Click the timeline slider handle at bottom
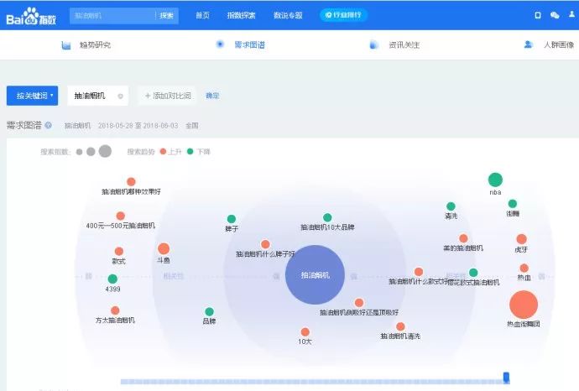 tap(506, 377)
